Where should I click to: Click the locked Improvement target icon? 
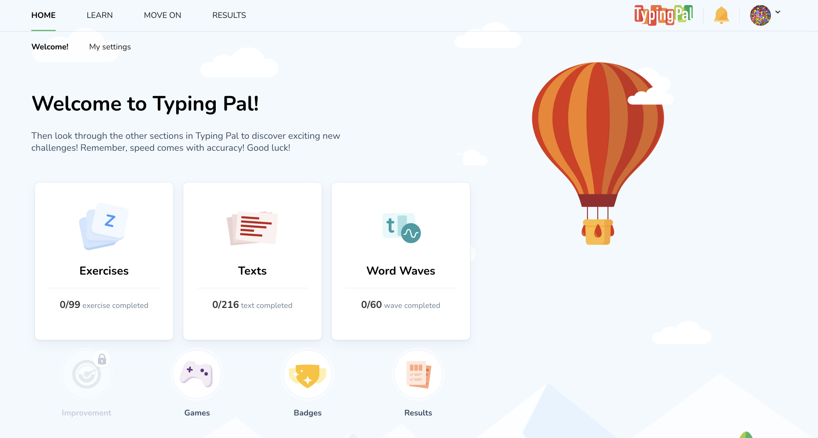point(86,374)
